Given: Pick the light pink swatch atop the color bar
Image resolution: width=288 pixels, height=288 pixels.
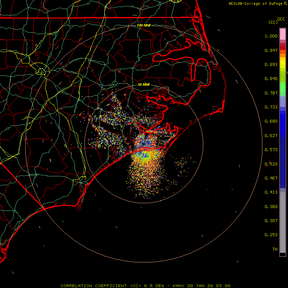Looking at the screenshot, I should pyautogui.click(x=283, y=34).
